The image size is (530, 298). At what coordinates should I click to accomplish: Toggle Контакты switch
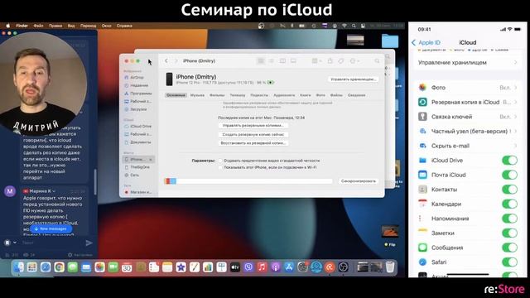(x=509, y=190)
